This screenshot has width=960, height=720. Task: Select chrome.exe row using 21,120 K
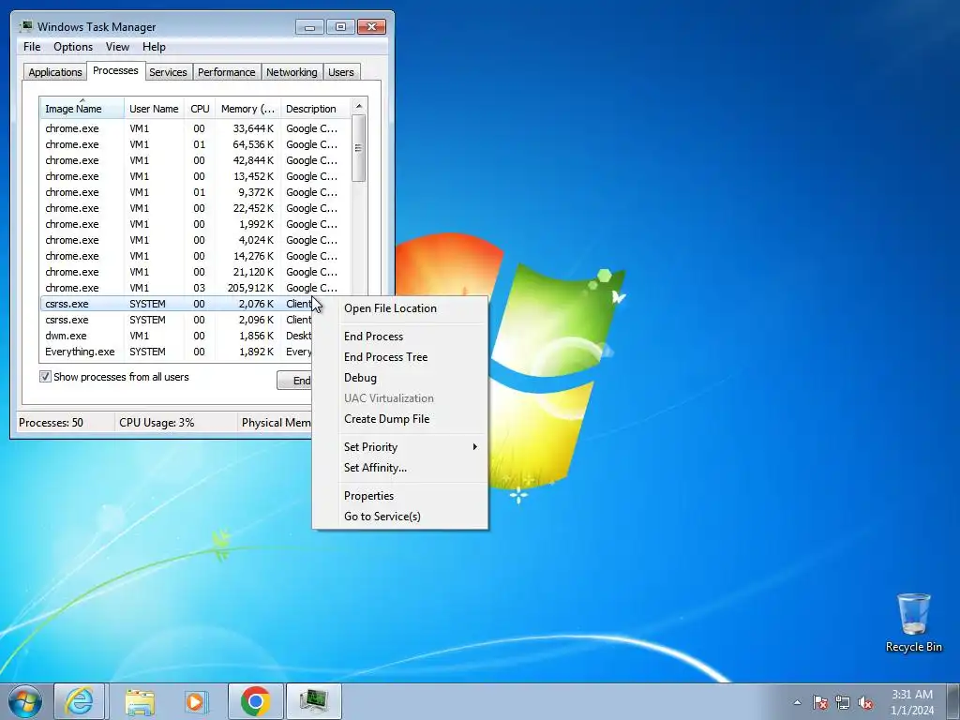195,272
